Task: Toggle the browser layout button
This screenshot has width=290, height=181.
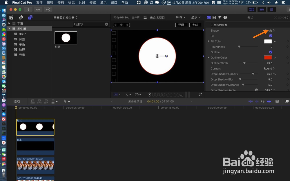Action: (252, 10)
